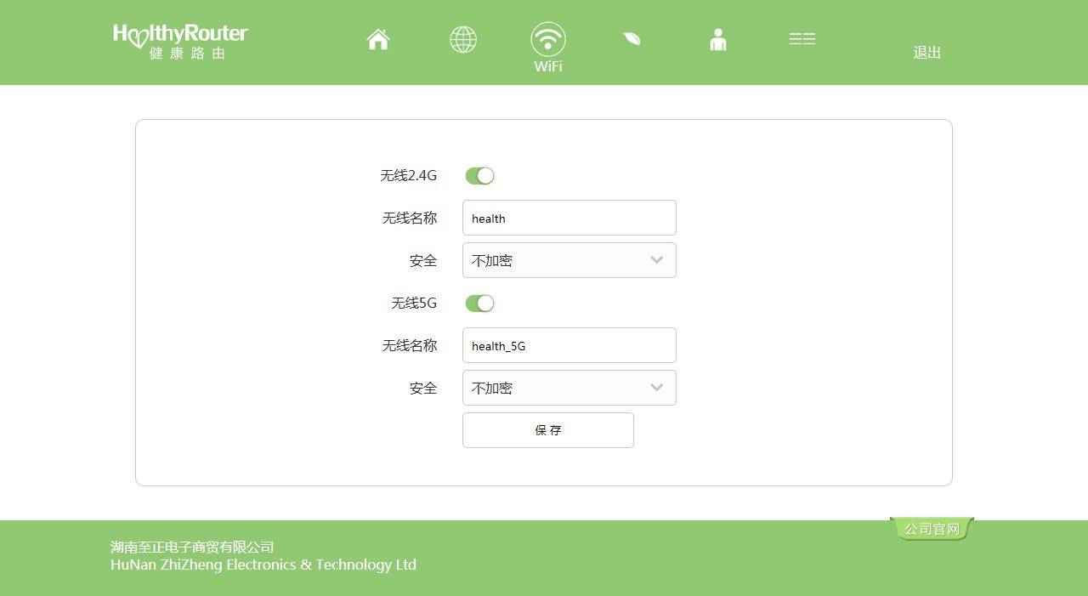Disable the 无线2.4G toggle switch
Viewport: 1088px width, 596px height.
(479, 176)
